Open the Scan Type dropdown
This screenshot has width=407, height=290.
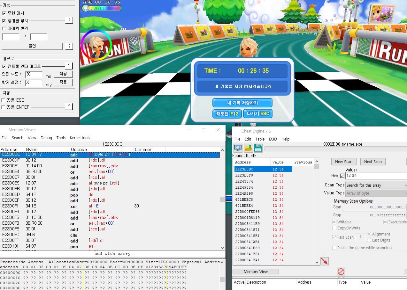point(376,185)
